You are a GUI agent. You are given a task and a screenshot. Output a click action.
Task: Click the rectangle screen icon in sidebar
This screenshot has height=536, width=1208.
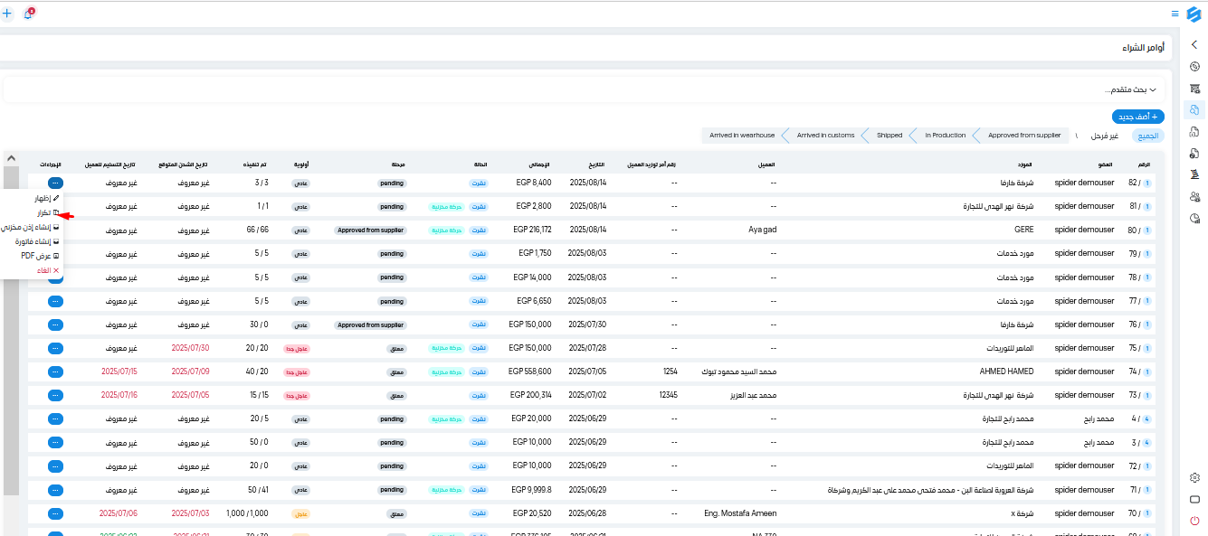[1194, 499]
